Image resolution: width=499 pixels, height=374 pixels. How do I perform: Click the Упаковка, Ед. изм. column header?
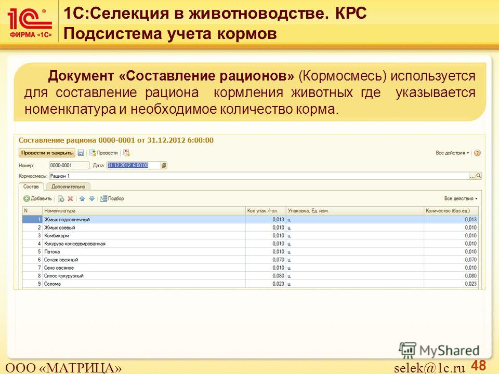point(355,211)
